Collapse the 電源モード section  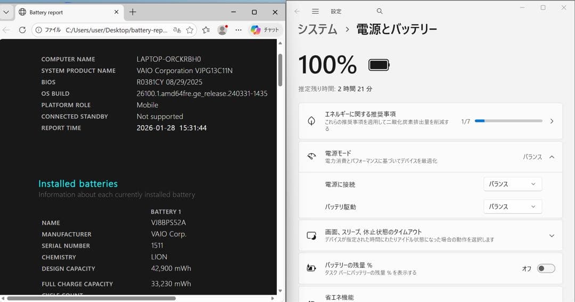[x=552, y=157]
